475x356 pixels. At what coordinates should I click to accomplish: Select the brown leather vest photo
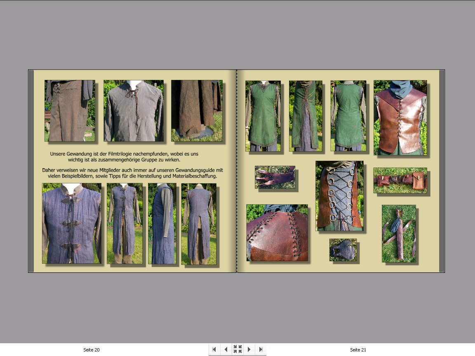tap(400, 117)
